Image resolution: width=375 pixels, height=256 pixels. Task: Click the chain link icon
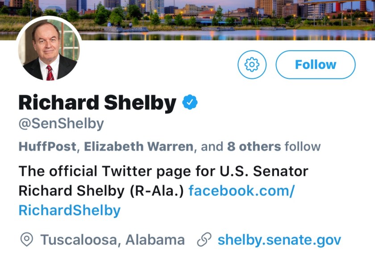point(204,240)
